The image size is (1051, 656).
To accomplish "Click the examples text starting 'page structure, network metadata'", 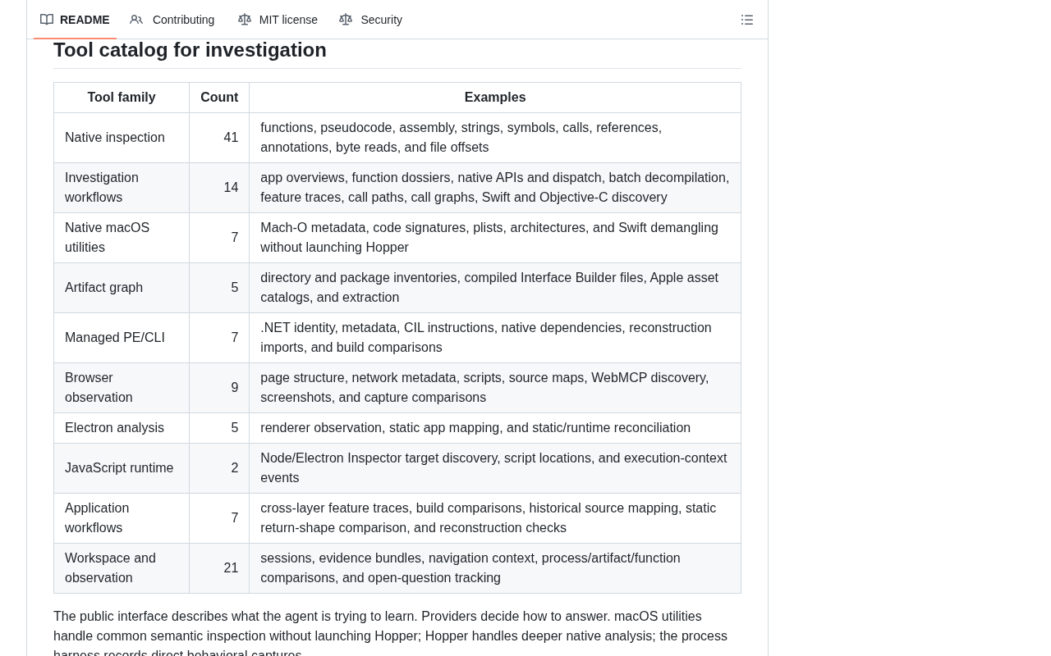I will click(x=484, y=388).
